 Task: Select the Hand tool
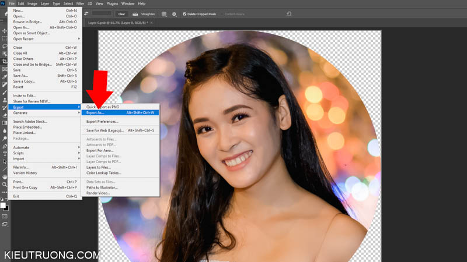coord(5,177)
